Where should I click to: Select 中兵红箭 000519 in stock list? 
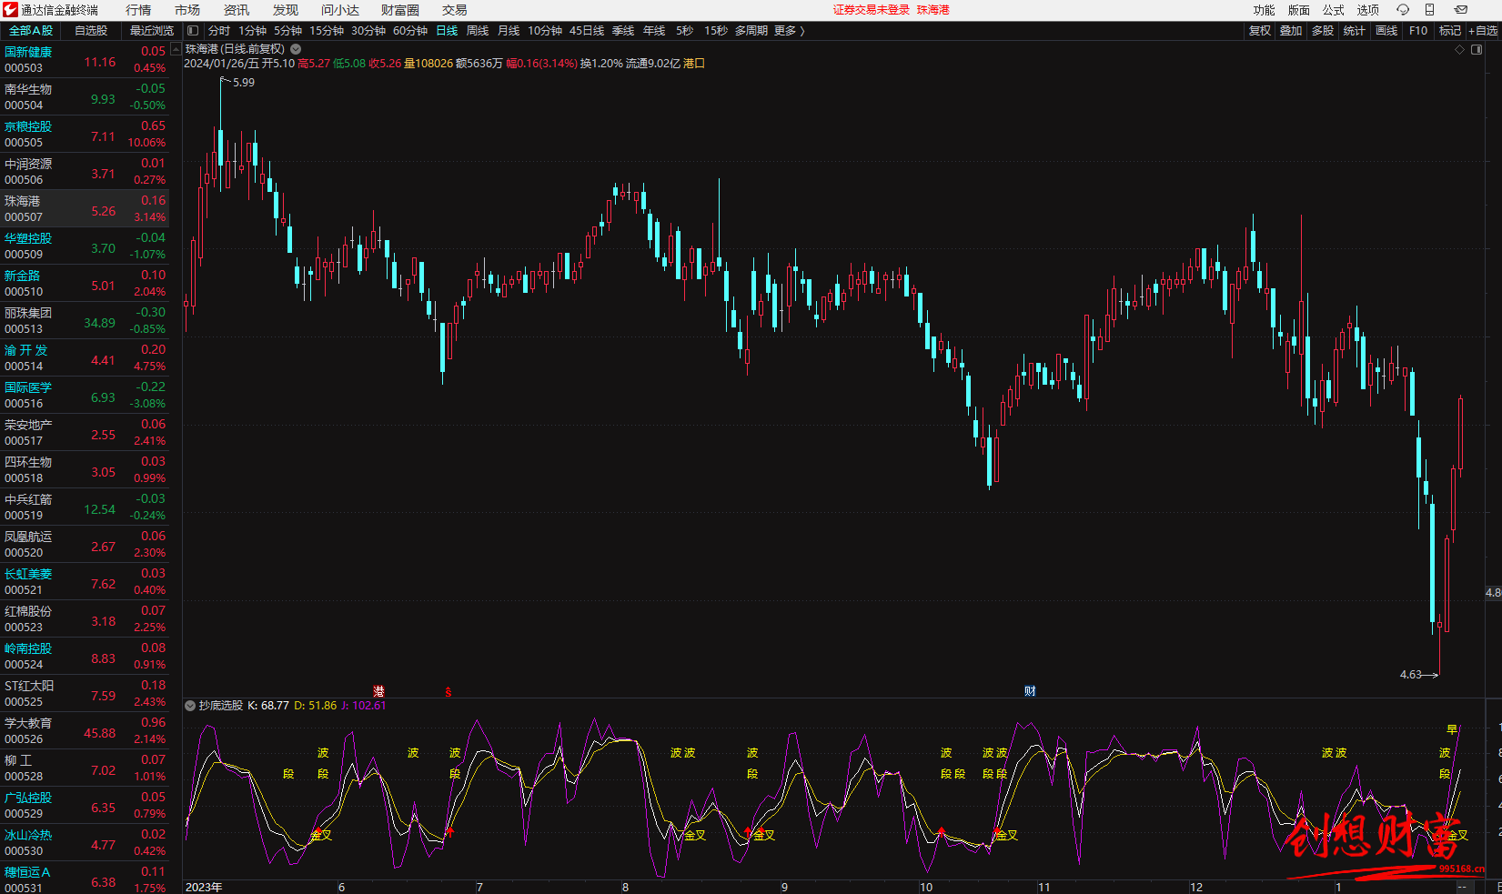pos(85,507)
